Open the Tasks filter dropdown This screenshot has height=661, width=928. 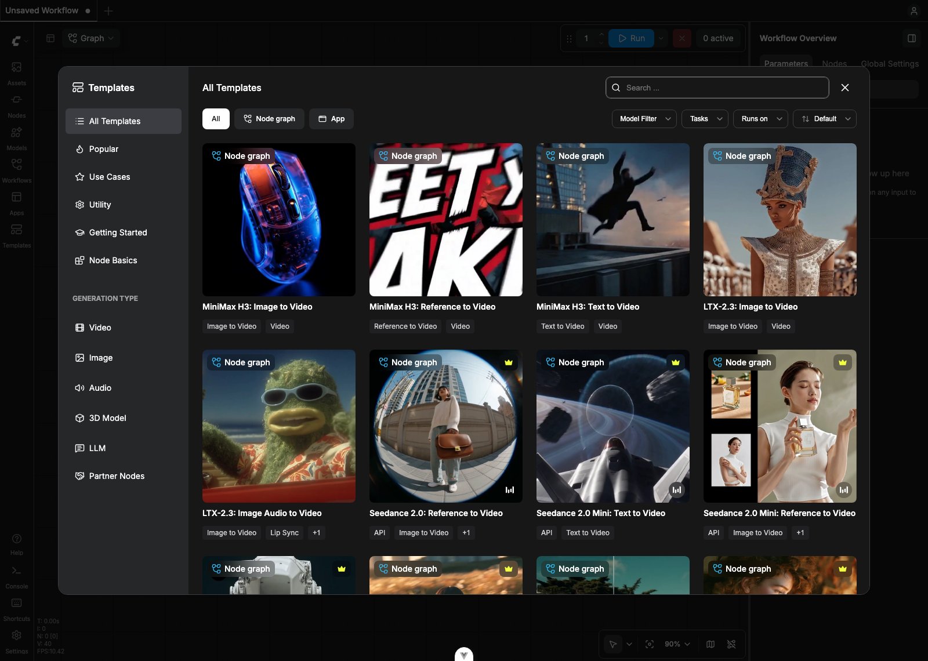click(x=705, y=119)
